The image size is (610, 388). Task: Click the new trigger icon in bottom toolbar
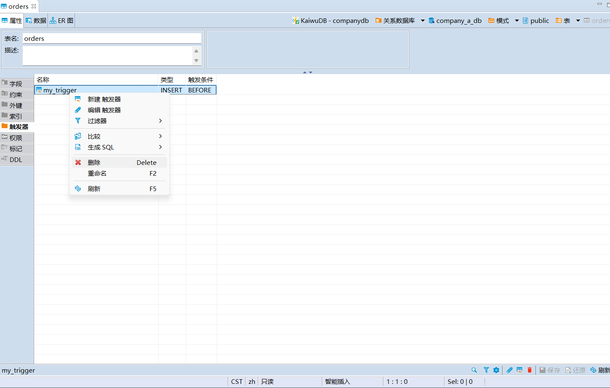click(519, 370)
